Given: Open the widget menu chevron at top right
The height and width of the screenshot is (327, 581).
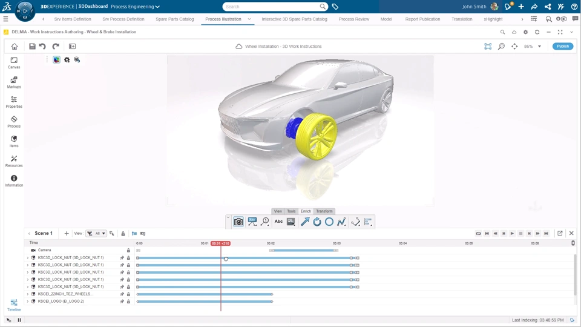Looking at the screenshot, I should 571,32.
